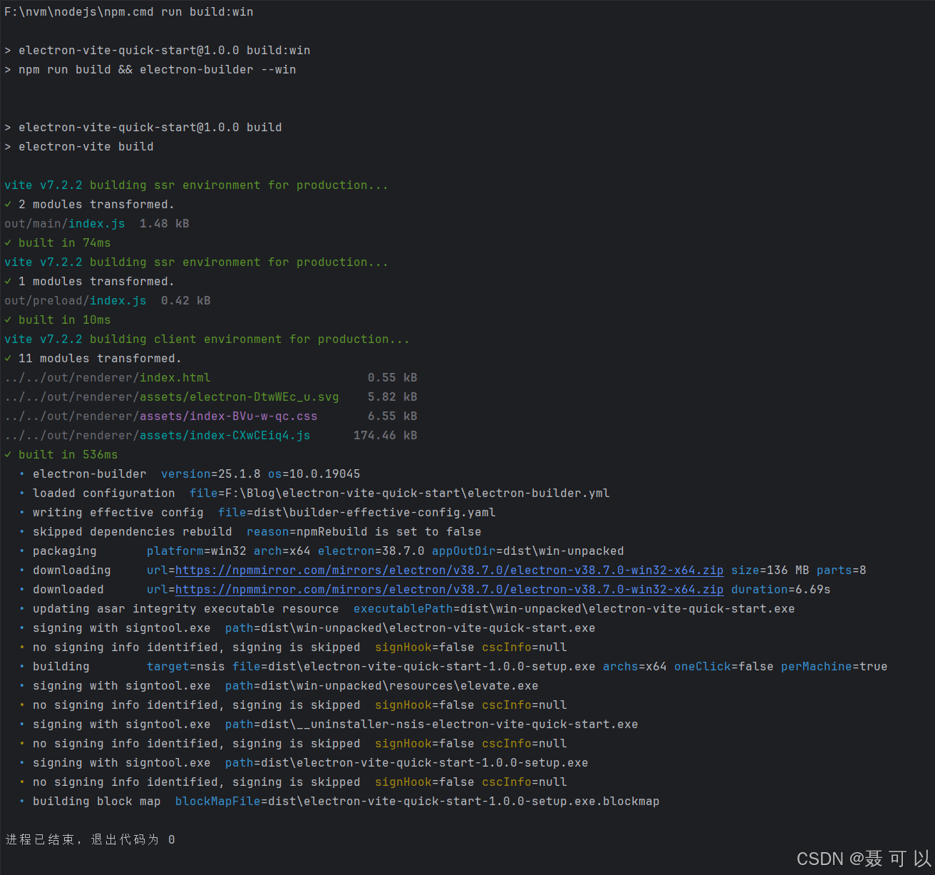Click the out/preload/index.js output line
Screen dimensions: 935x875
click(108, 301)
